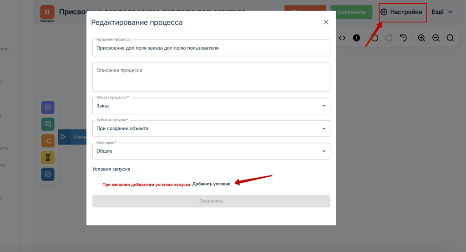The image size is (466, 252).
Task: Reset zoom with magnifier icon
Action: [x=450, y=38]
